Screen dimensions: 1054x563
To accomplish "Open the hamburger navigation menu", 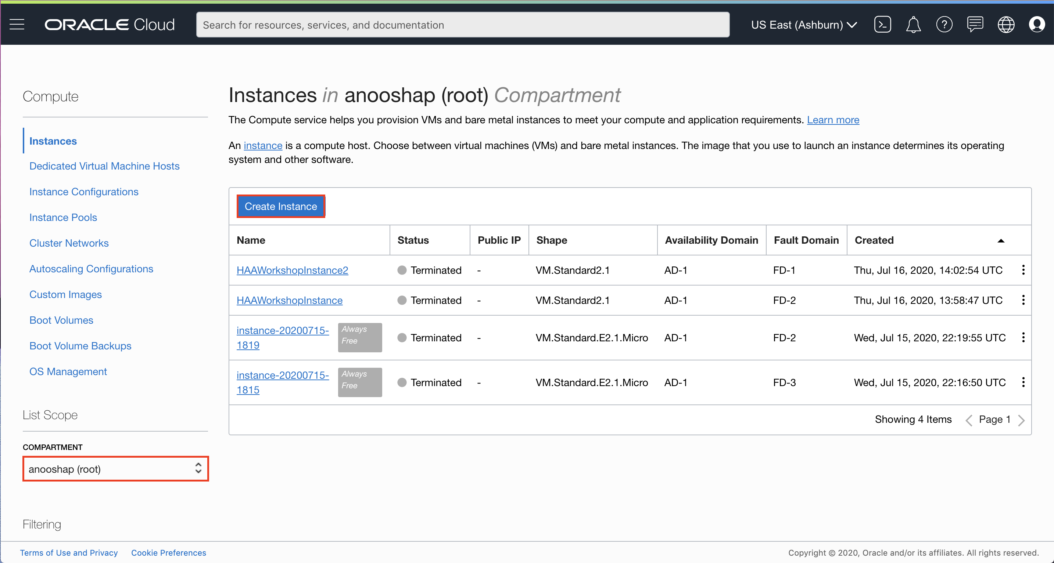I will 17,25.
